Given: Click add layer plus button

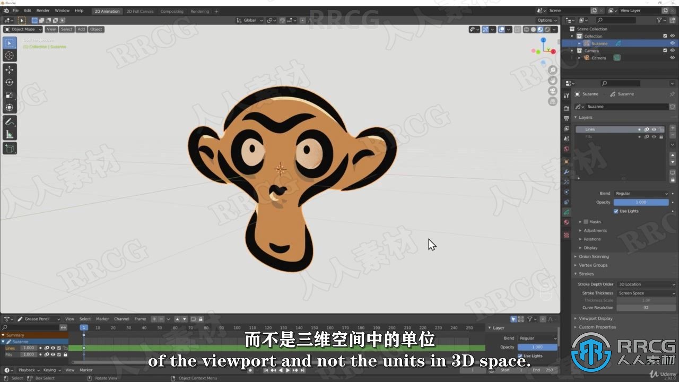Looking at the screenshot, I should (673, 128).
